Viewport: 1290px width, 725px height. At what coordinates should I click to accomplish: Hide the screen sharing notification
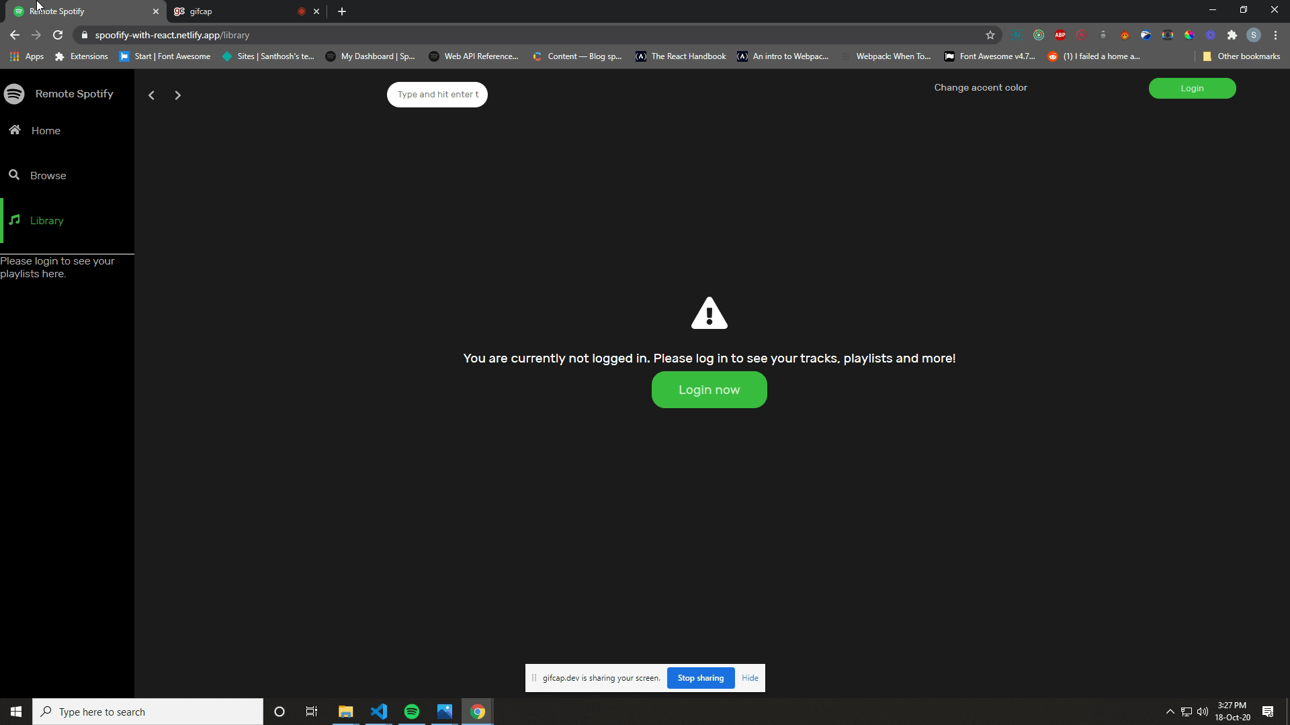click(x=750, y=678)
